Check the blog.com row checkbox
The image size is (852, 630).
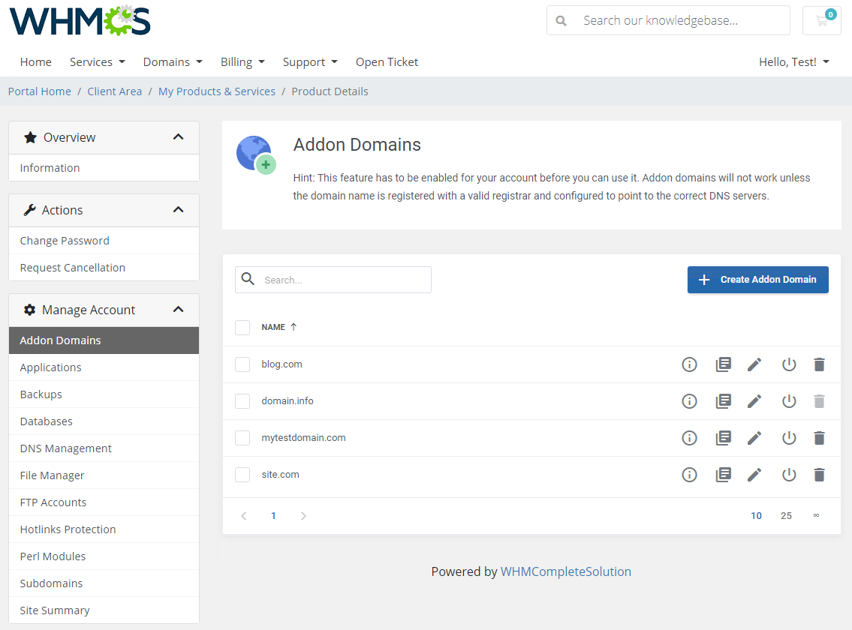pos(242,364)
